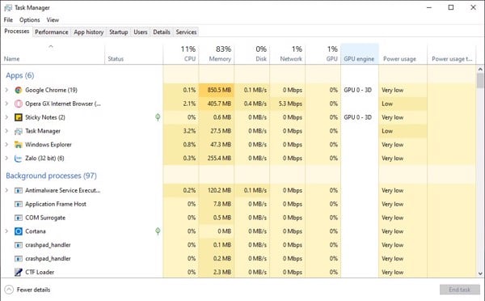Open the File menu
The image size is (485, 301).
click(x=8, y=19)
